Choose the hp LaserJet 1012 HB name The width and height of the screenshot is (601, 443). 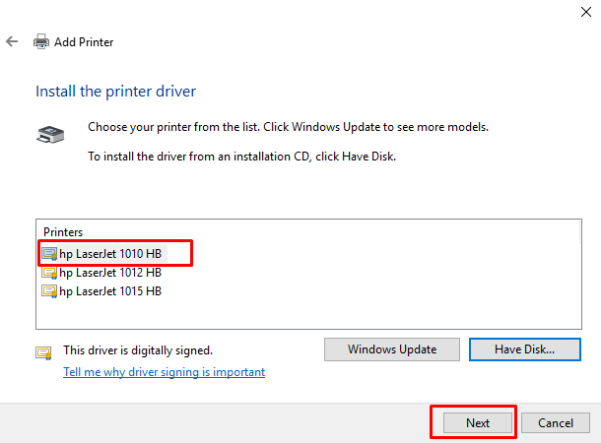110,273
